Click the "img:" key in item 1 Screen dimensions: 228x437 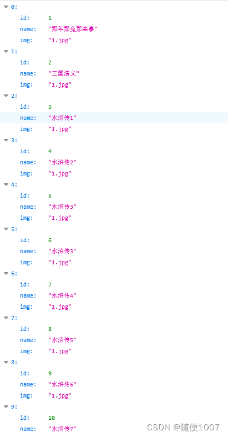coord(27,85)
